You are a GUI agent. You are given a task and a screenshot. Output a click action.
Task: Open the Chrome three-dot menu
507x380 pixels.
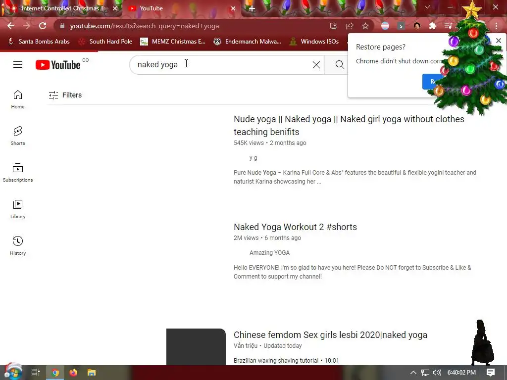496,26
